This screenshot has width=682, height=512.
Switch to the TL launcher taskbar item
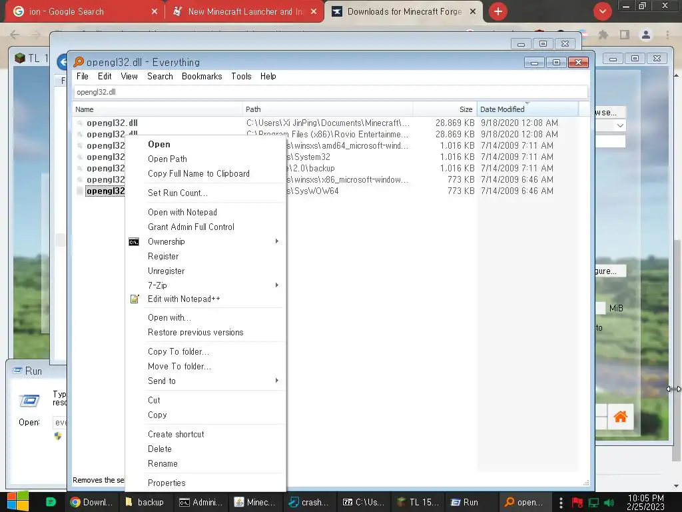point(418,502)
